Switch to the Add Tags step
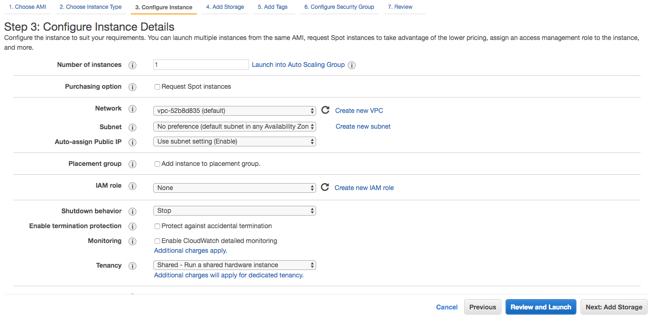The width and height of the screenshot is (649, 322). pyautogui.click(x=274, y=7)
